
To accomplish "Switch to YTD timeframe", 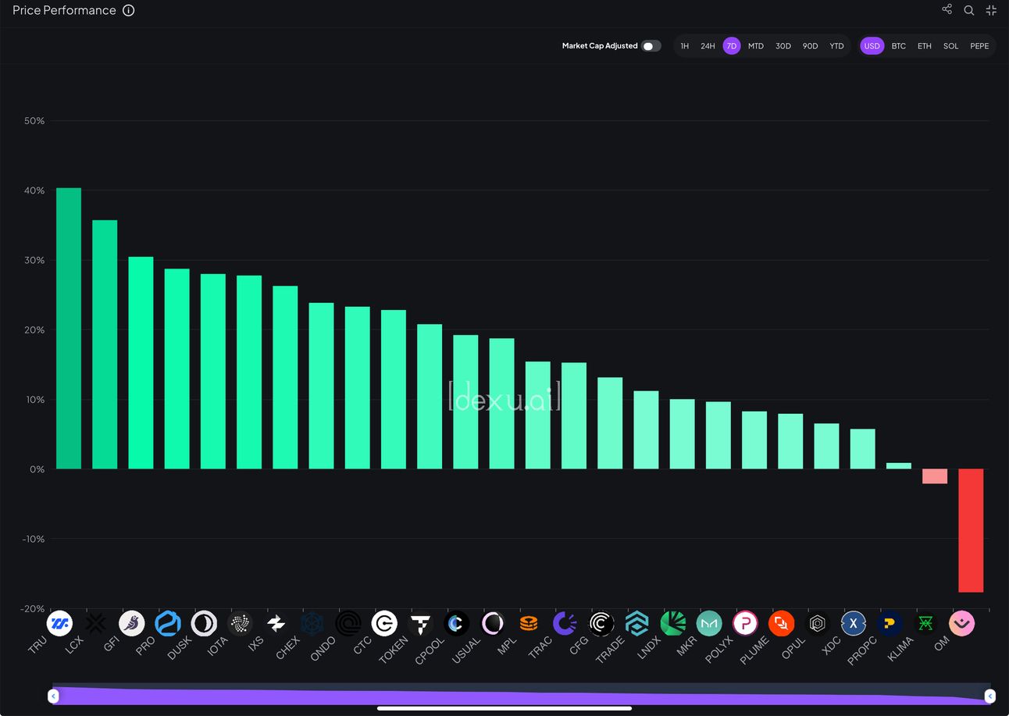I will tap(837, 46).
